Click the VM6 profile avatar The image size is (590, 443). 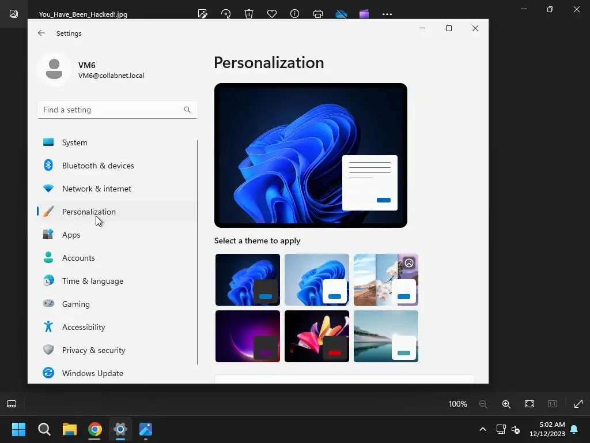54,69
